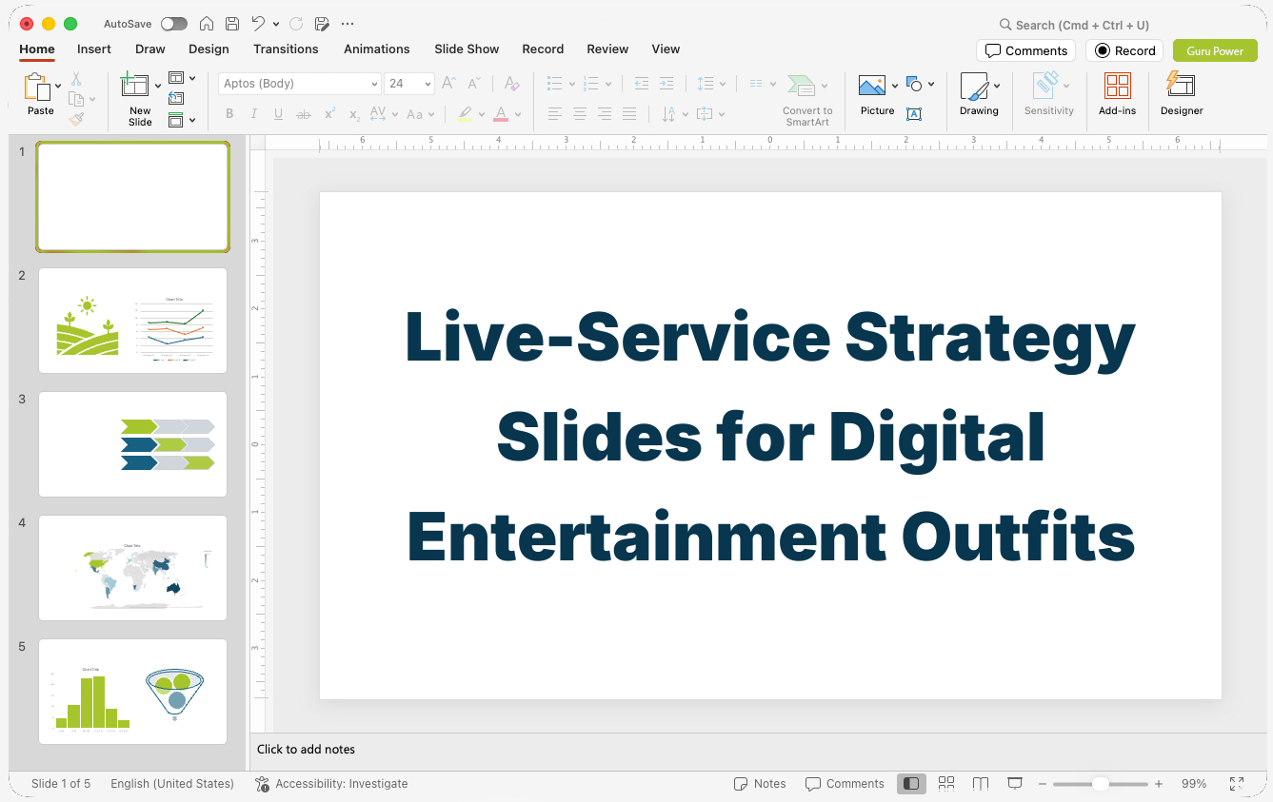
Task: Click the zoom slider in status bar
Action: click(1101, 784)
